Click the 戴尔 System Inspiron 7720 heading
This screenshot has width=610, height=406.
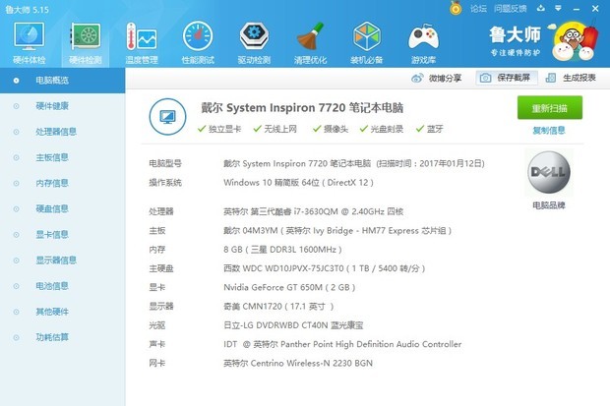[x=302, y=108]
